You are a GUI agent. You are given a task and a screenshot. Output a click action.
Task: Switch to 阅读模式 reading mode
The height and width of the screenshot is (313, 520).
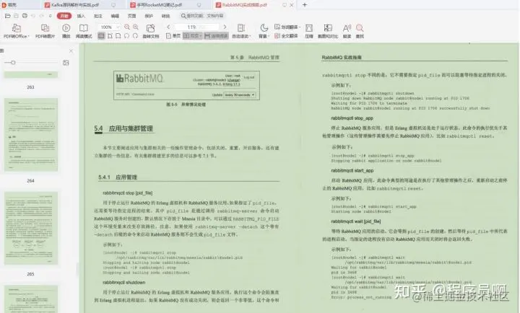point(84,31)
